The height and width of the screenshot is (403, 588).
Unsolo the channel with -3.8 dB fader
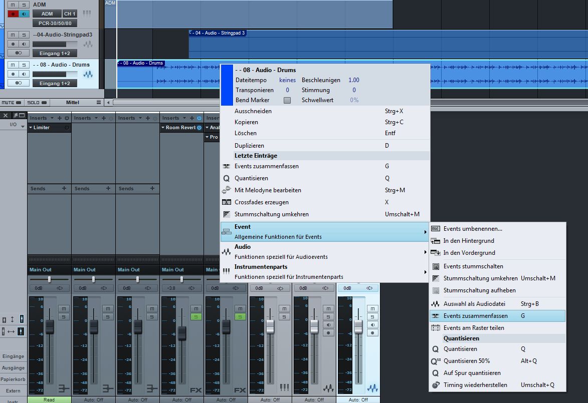click(196, 317)
